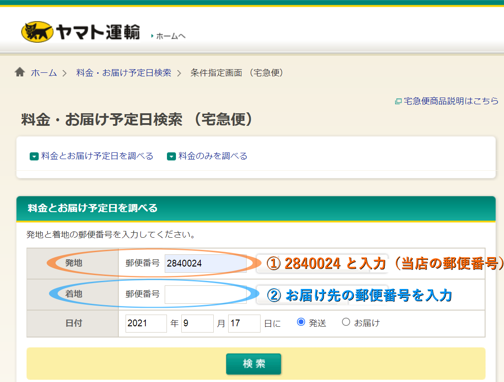Jump to 料金のみを調べる section

click(x=213, y=156)
